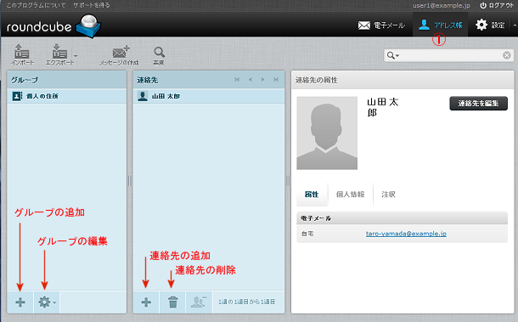
Task: Go to last page of contacts
Action: (x=276, y=80)
